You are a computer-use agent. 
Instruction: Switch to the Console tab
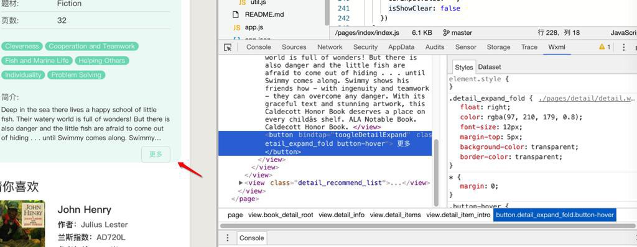pos(258,47)
